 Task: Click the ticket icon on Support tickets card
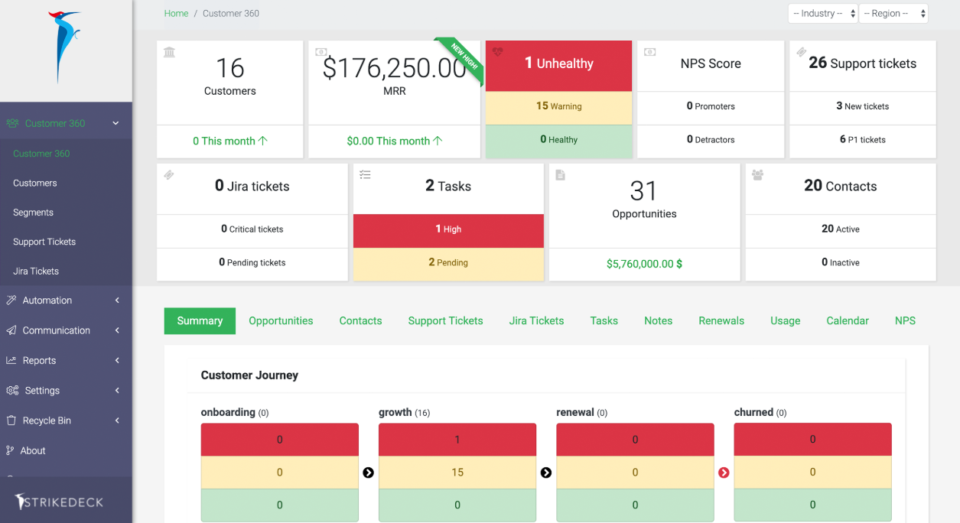point(801,52)
